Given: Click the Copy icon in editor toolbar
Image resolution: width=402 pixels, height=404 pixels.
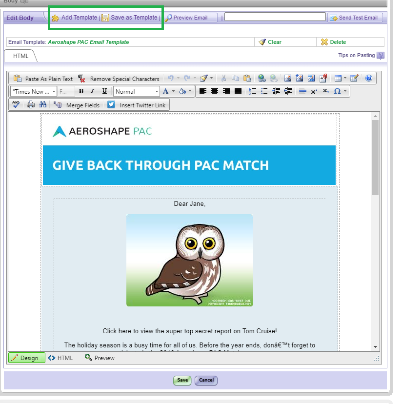Looking at the screenshot, I should pos(235,78).
